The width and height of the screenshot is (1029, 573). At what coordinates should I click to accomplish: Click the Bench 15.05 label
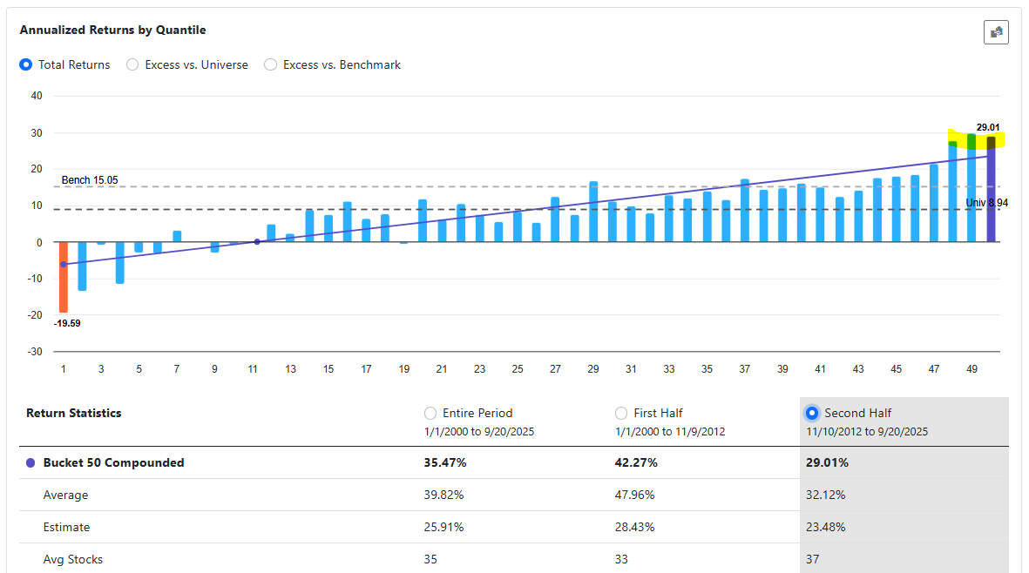(90, 180)
